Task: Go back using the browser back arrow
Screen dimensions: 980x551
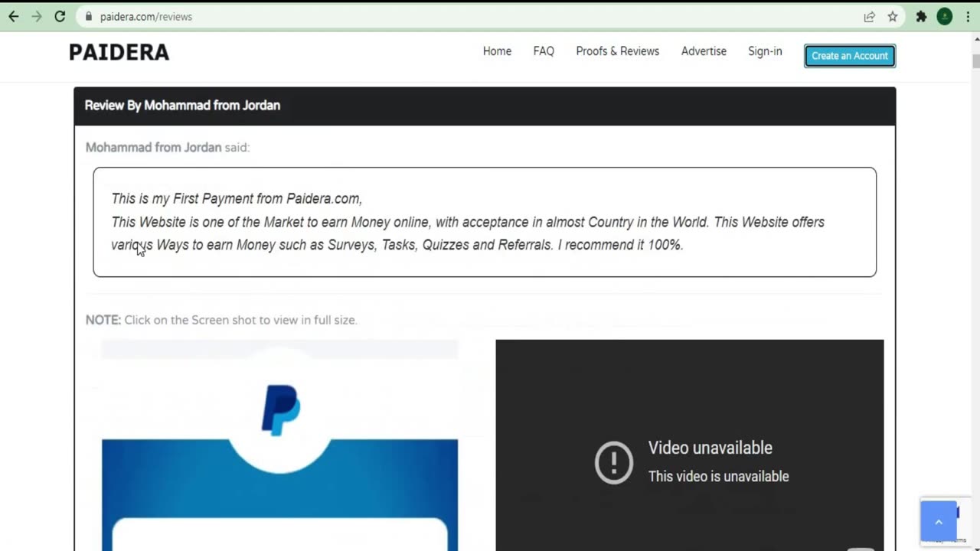Action: pyautogui.click(x=14, y=16)
